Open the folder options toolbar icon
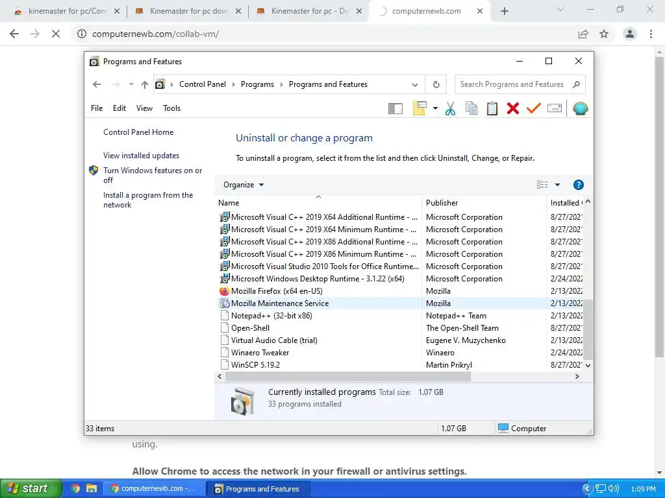Image resolution: width=665 pixels, height=498 pixels. point(420,108)
